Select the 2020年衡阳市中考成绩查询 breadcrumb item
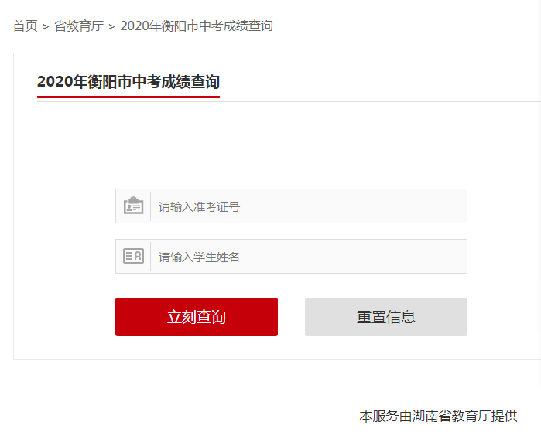Screen dimensions: 541x446 tap(197, 26)
